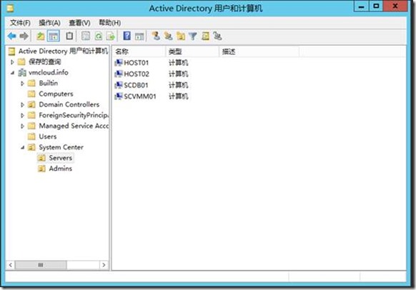Create a new group with the two-people icon
The image size is (416, 290).
(168, 36)
